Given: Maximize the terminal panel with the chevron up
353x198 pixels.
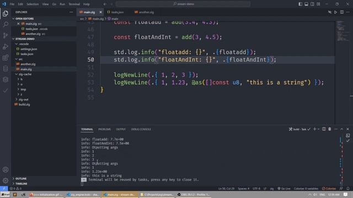Looking at the screenshot, I should (x=342, y=129).
